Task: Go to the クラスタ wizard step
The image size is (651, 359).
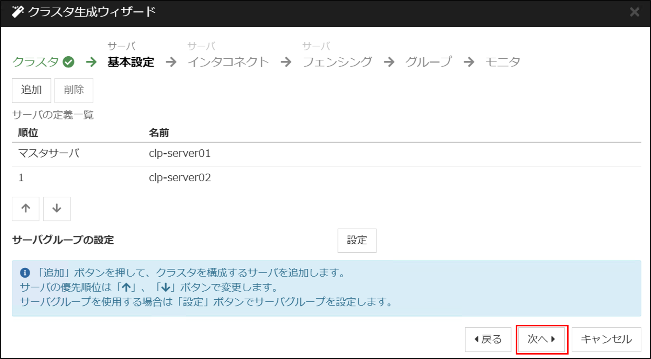Action: tap(36, 62)
